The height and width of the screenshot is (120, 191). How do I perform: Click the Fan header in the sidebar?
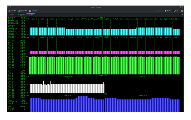[x=9, y=106]
